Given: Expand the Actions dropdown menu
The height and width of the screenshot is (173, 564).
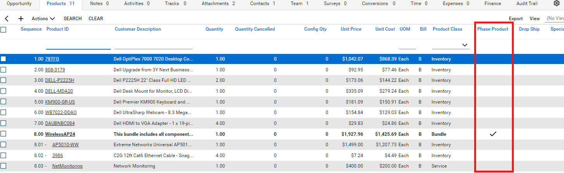Looking at the screenshot, I should [x=43, y=19].
